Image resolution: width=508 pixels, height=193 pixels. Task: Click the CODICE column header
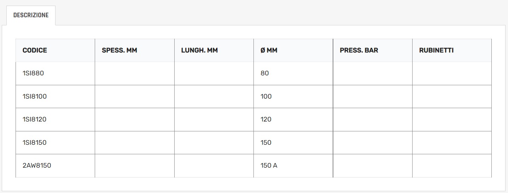click(x=35, y=50)
